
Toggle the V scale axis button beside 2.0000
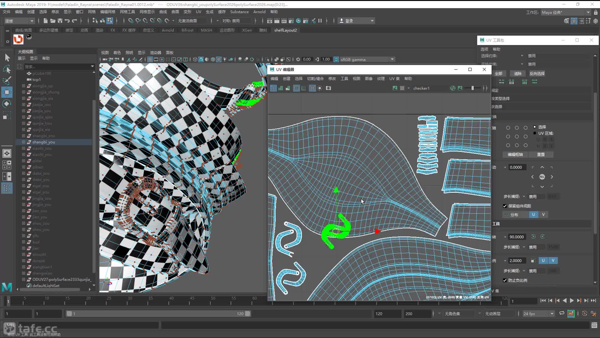[x=553, y=260]
